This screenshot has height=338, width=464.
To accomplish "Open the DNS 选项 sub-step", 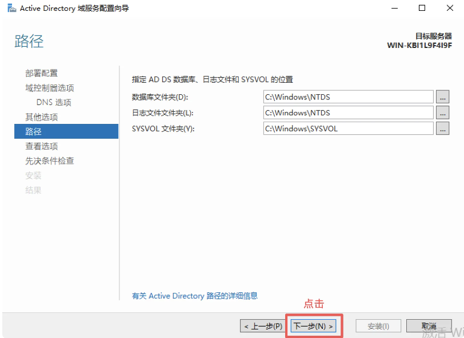I will tap(54, 103).
